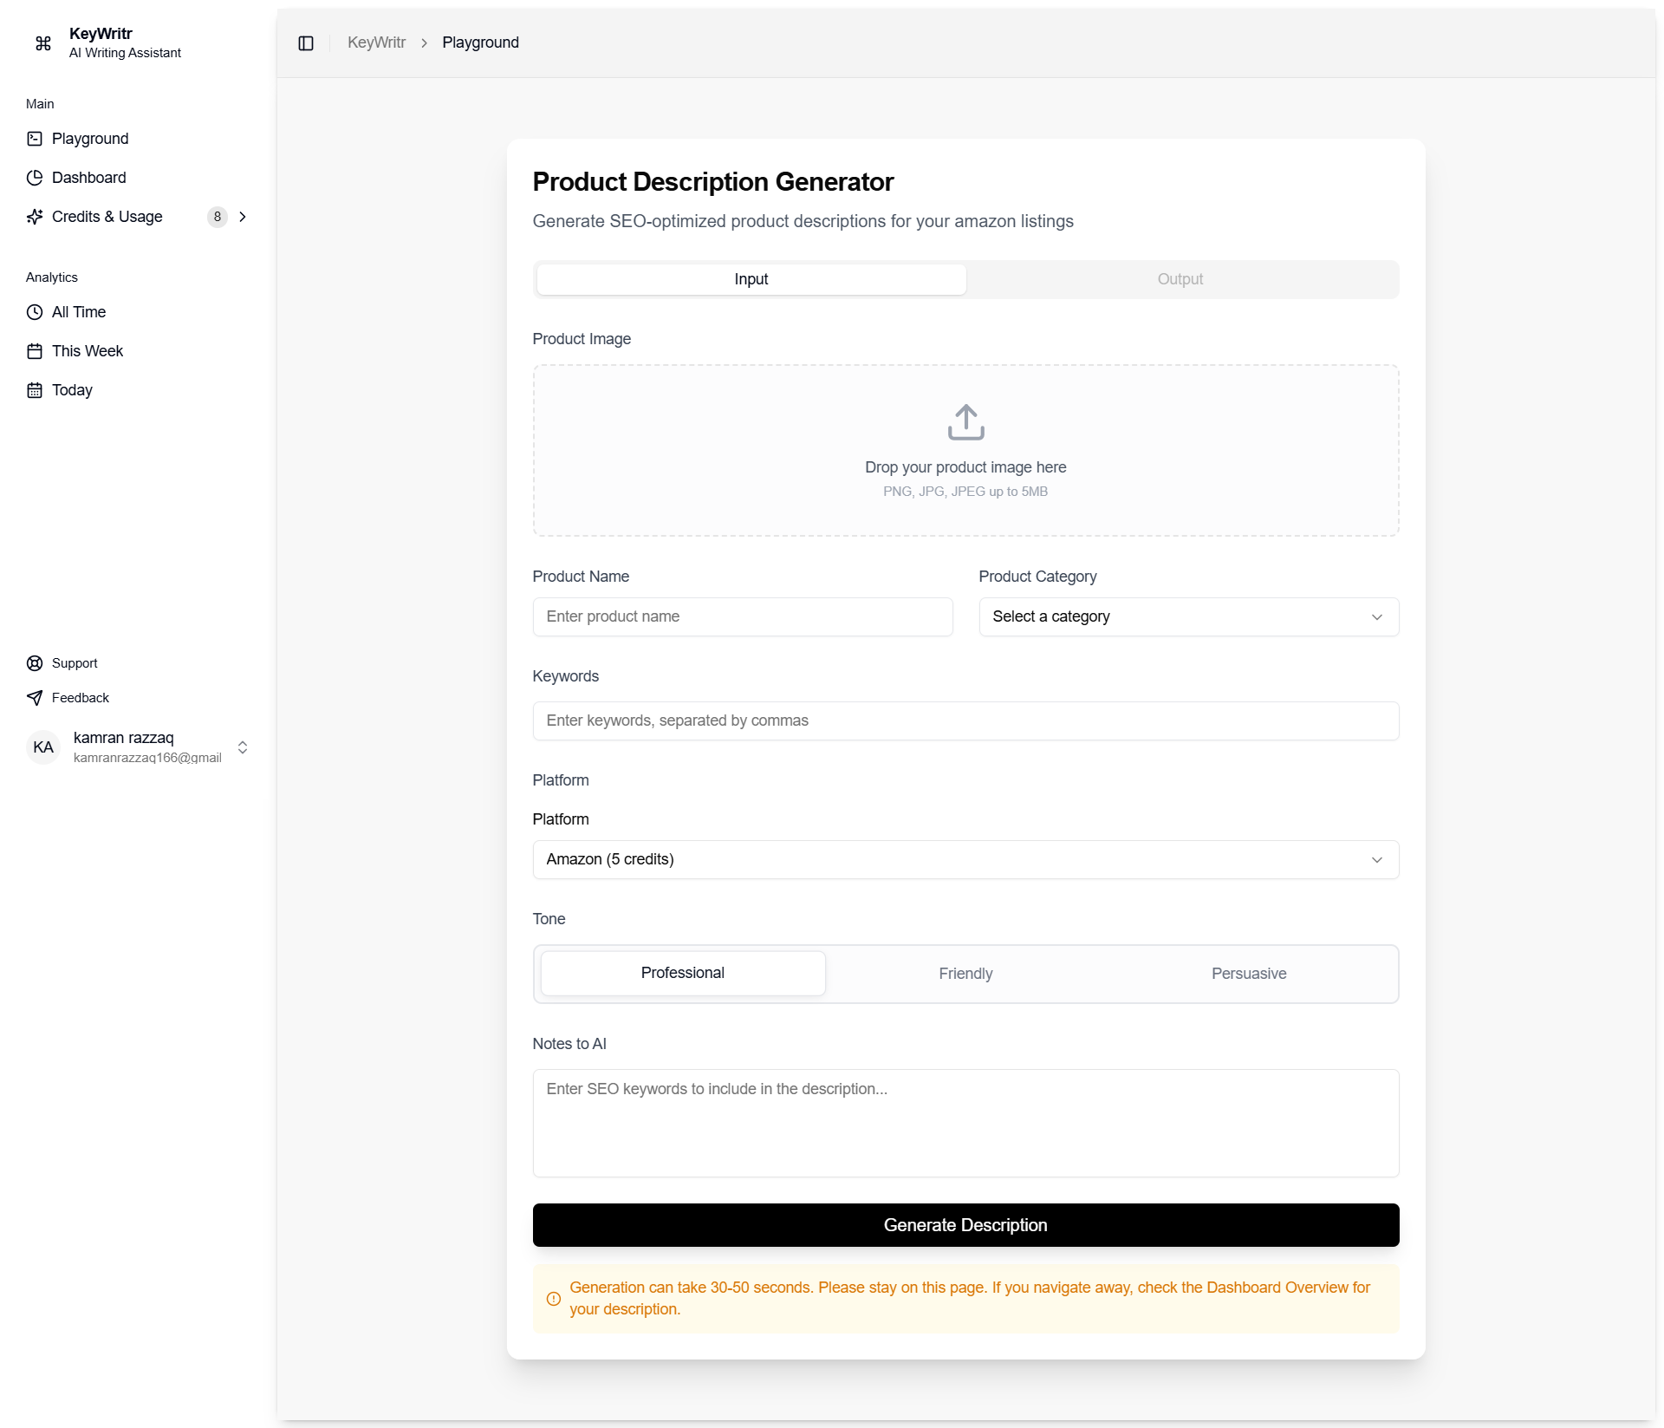Image resolution: width=1664 pixels, height=1428 pixels.
Task: Click the Dashboard pie chart icon
Action: pyautogui.click(x=35, y=178)
